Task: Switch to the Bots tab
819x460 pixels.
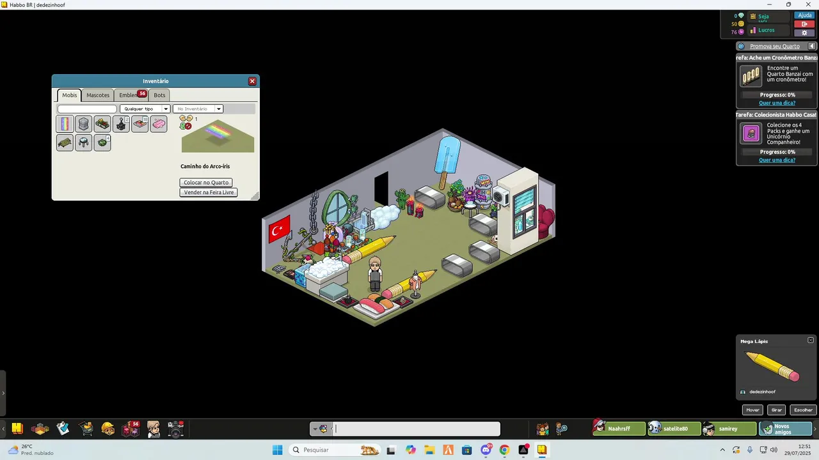Action: (x=159, y=95)
